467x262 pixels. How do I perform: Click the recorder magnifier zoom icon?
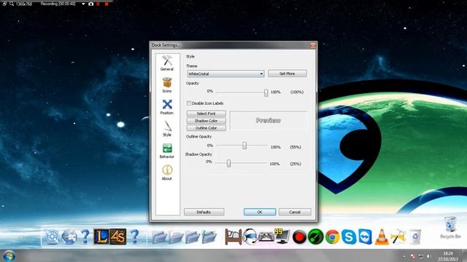coord(12,4)
